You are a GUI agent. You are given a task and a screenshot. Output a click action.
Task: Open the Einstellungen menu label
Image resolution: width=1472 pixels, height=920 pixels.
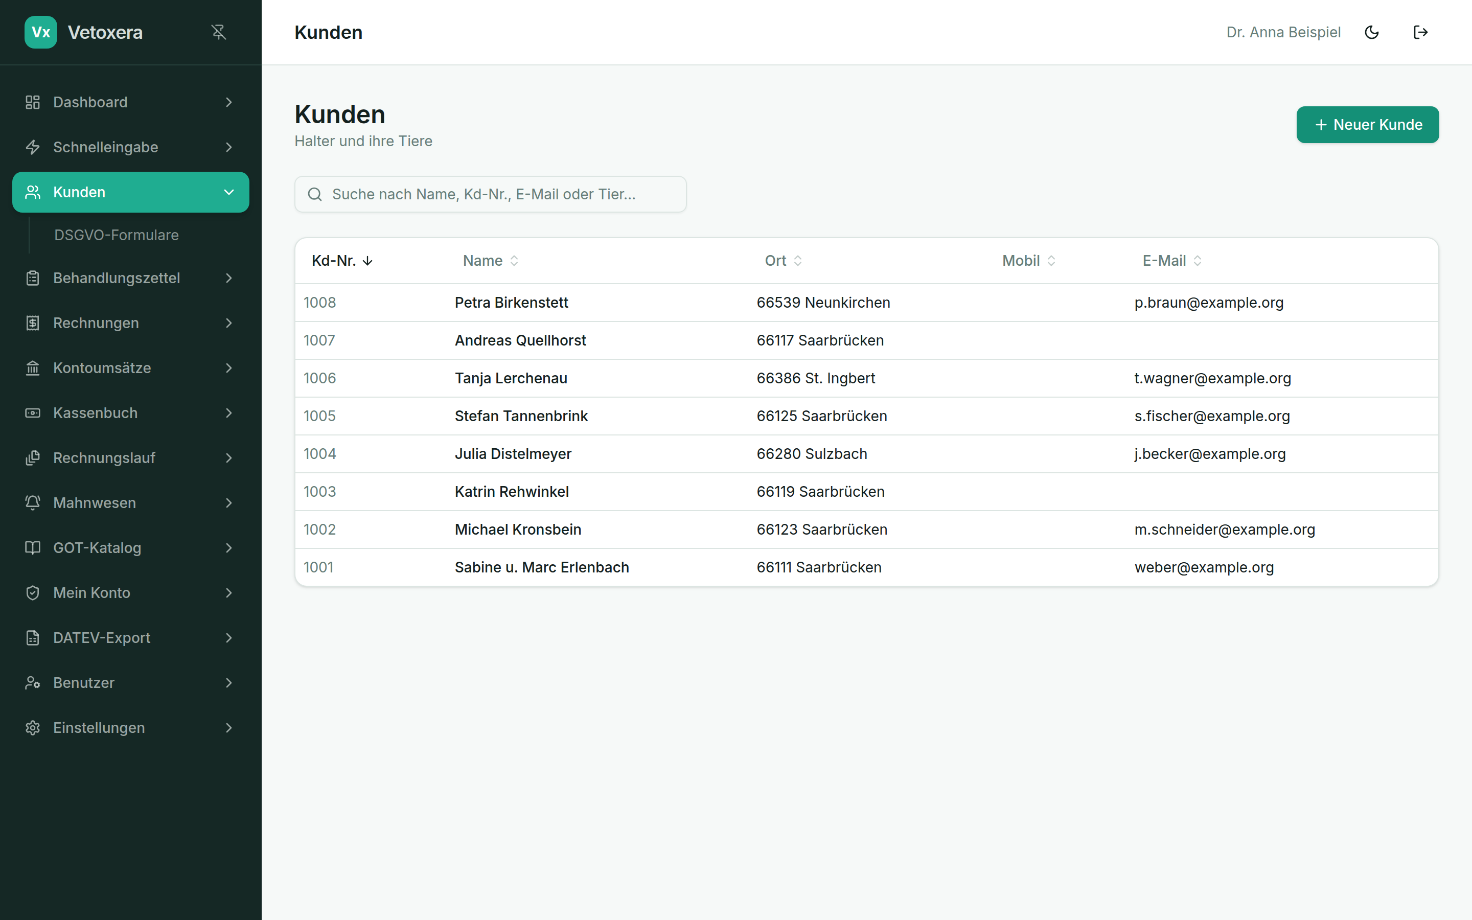coord(99,728)
